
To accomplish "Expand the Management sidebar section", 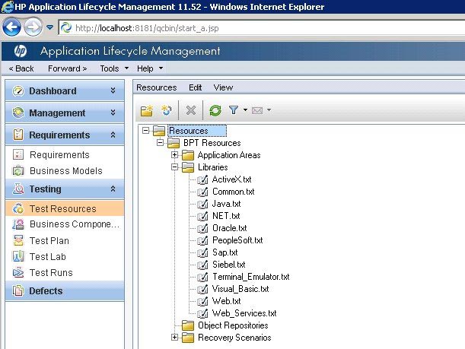I will click(x=65, y=113).
